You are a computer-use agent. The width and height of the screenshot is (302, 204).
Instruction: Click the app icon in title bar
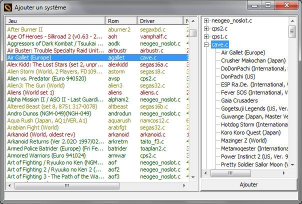[x=8, y=7]
